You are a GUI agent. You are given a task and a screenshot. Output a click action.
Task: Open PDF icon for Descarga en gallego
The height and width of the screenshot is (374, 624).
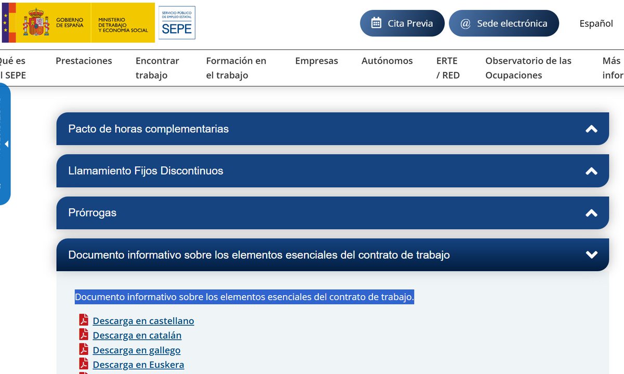84,349
